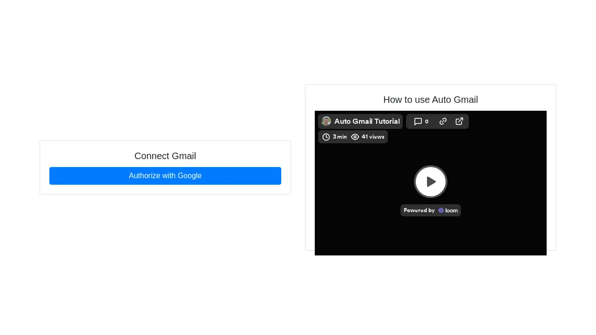Click the copy link icon on the video
The image size is (596, 335).
coord(442,121)
